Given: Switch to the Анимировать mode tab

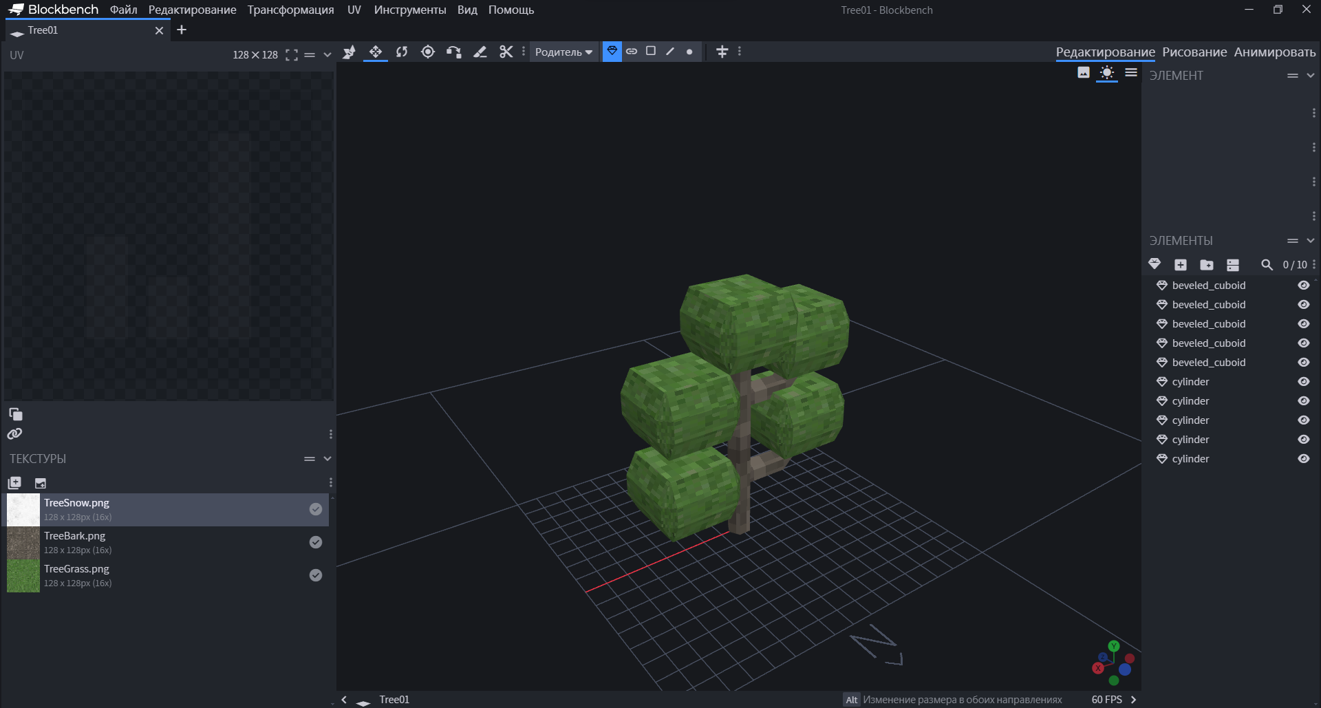Looking at the screenshot, I should tap(1274, 52).
